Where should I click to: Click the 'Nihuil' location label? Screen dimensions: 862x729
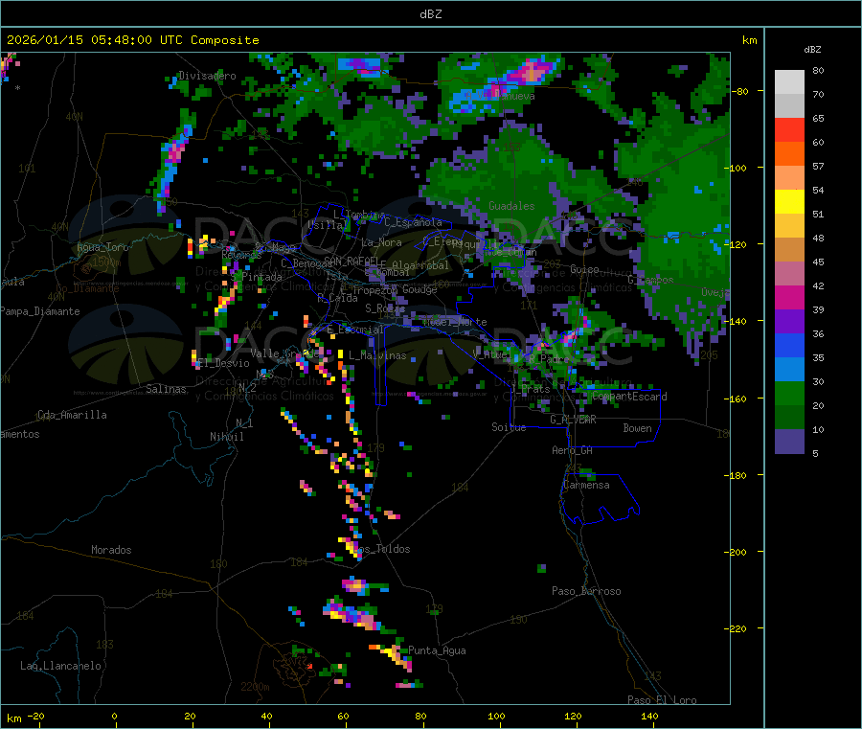(226, 437)
